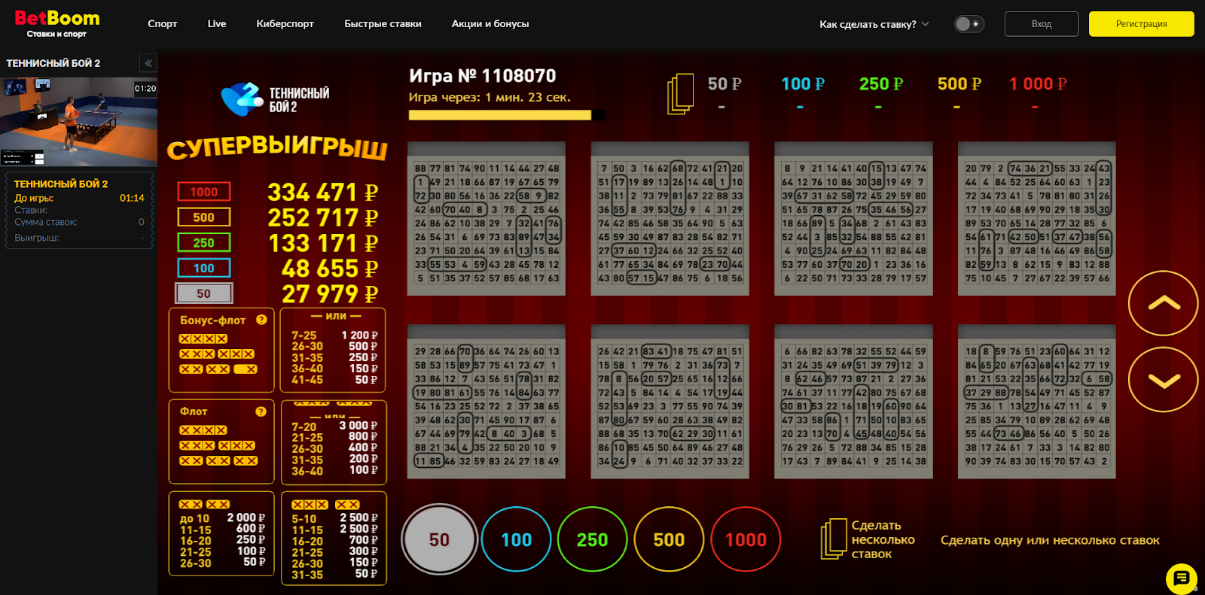Select the round 100 bet chip
Viewport: 1205px width, 595px height.
pyautogui.click(x=516, y=539)
